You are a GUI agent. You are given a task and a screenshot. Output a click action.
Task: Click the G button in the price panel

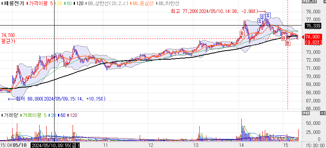[x=315, y=1]
